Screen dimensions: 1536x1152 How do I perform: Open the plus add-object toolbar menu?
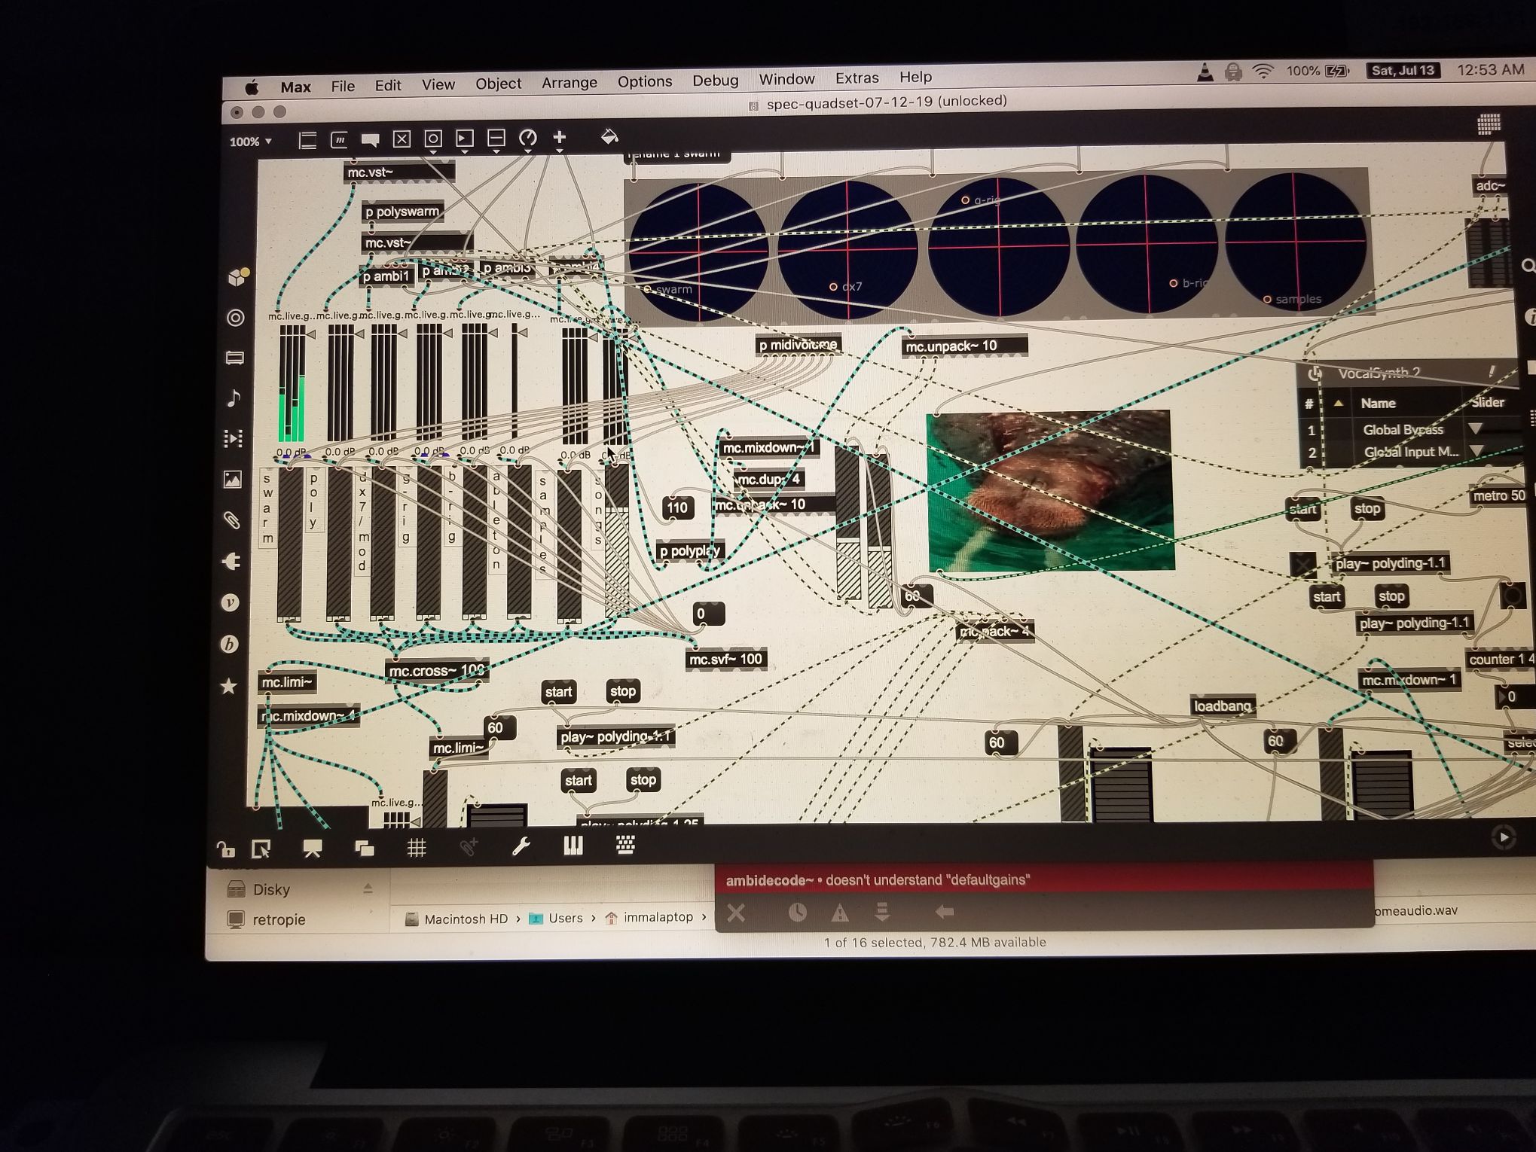[560, 137]
